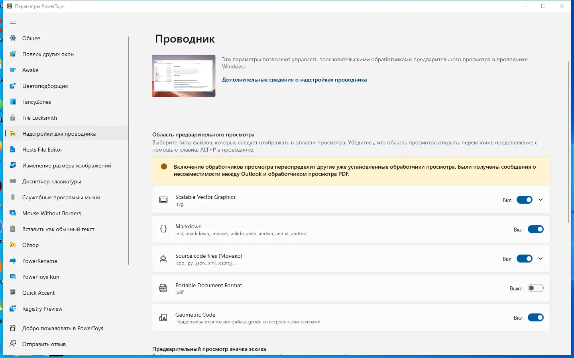The height and width of the screenshot is (358, 574).
Task: Click the Вкл label in the Markdown row
Action: click(518, 230)
